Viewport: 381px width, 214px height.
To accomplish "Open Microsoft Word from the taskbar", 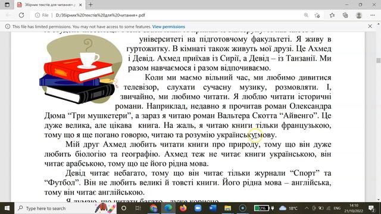I will 213,208.
